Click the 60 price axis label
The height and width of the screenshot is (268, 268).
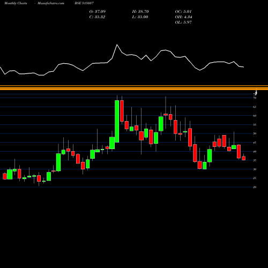pos(255,116)
